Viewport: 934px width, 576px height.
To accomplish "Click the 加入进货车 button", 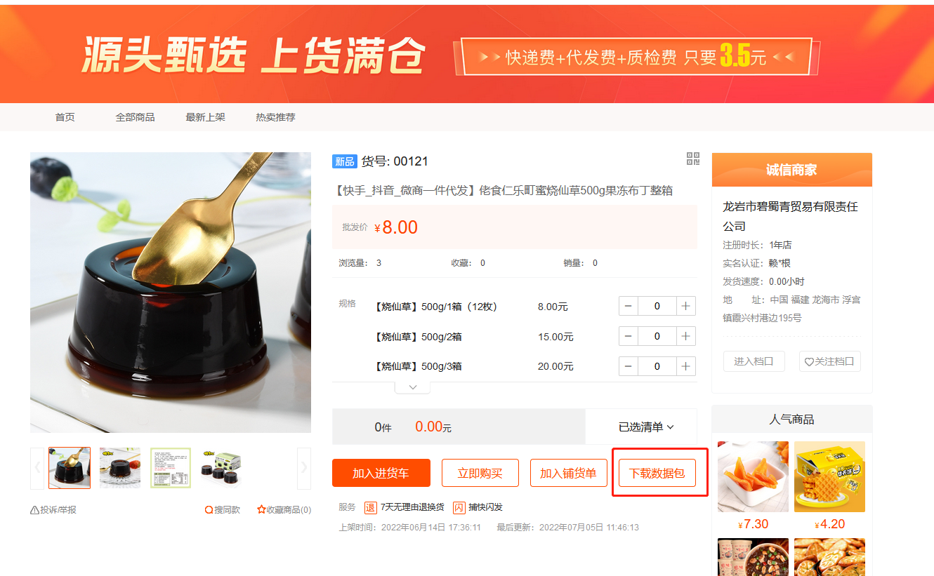I will click(381, 473).
